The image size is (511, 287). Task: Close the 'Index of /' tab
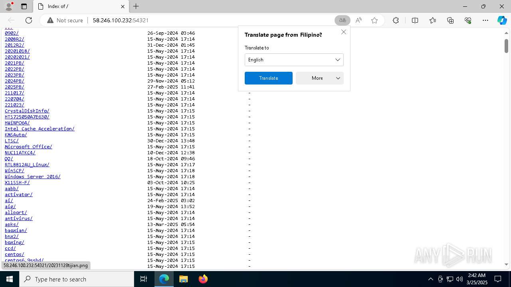coord(123,6)
